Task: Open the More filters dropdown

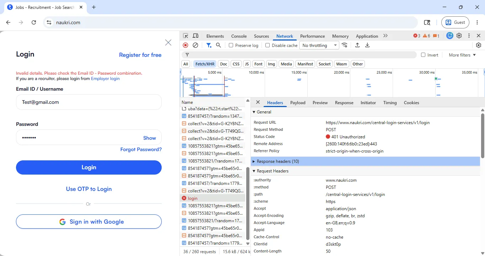Action: click(x=462, y=55)
